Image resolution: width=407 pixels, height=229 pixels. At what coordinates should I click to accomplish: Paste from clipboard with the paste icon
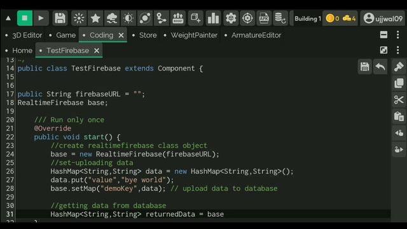(x=399, y=116)
